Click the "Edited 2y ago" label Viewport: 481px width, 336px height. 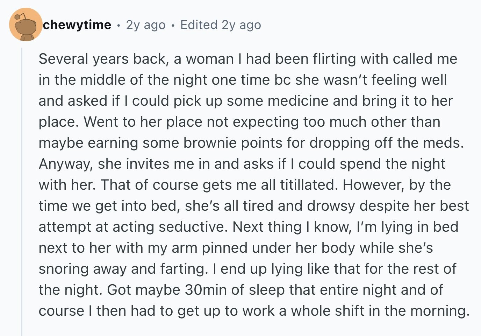click(x=221, y=25)
